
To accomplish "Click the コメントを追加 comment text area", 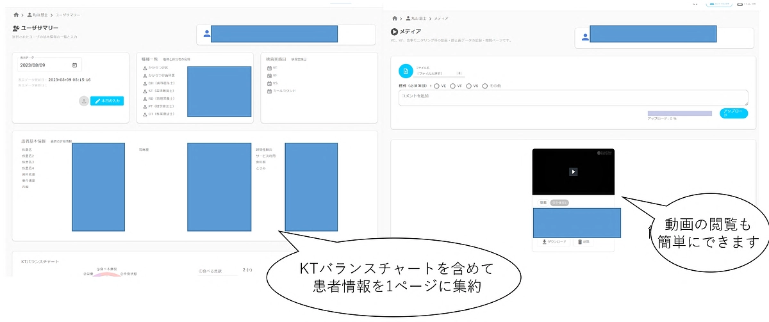I will 573,98.
